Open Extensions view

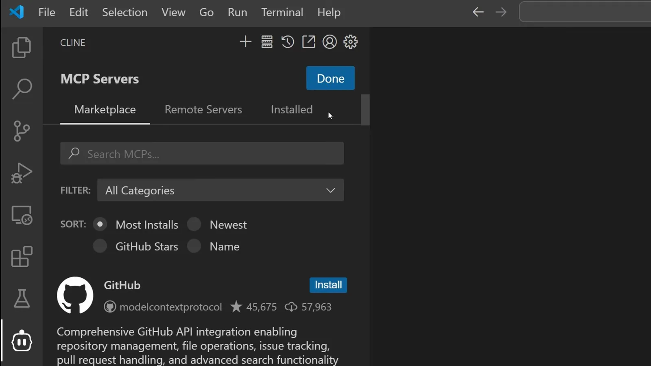tap(22, 257)
